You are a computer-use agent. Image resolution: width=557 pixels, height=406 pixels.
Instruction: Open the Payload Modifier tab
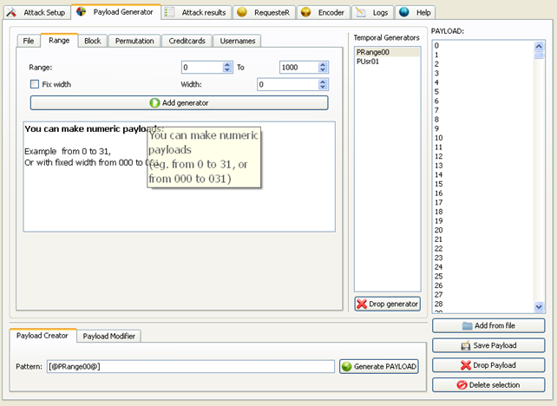[108, 336]
